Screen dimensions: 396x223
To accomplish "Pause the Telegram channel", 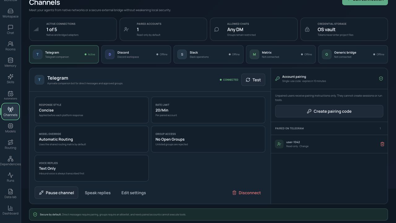I will (56, 193).
